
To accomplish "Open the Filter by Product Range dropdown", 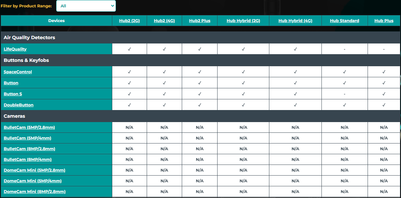I will click(86, 6).
